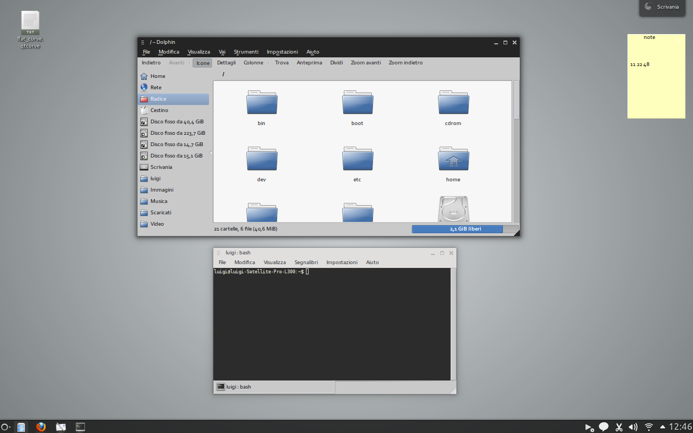This screenshot has height=433, width=693.
Task: Switch to Icone view mode
Action: pos(202,63)
